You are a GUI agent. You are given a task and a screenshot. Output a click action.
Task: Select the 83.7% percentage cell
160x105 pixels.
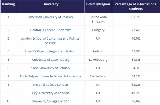pyautogui.click(x=136, y=17)
